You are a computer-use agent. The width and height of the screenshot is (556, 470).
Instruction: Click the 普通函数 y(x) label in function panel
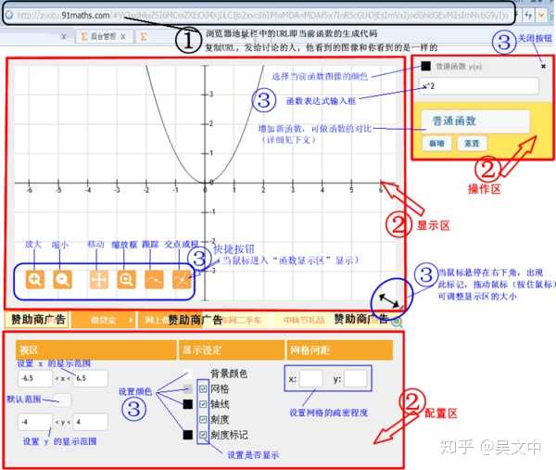coord(458,67)
